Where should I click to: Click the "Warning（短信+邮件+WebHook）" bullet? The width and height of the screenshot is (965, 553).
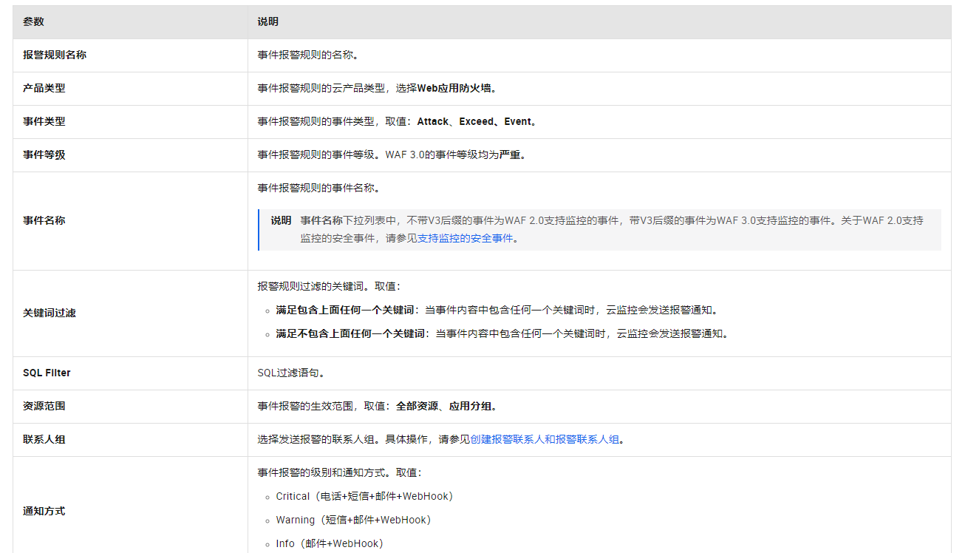(x=353, y=520)
